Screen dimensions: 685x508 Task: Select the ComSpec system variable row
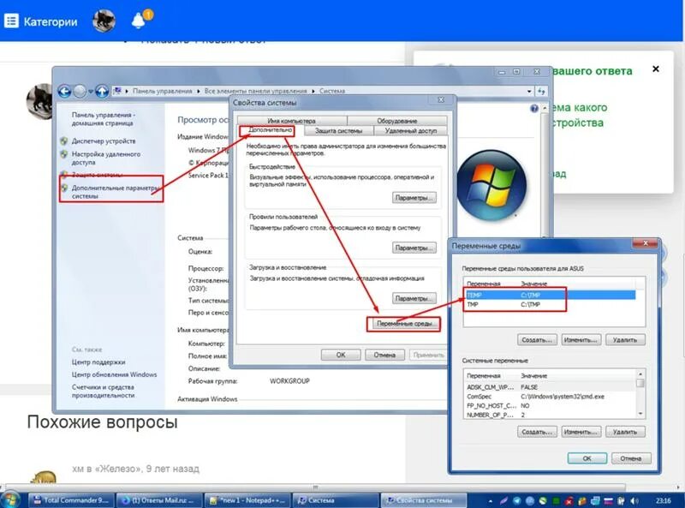coord(551,397)
